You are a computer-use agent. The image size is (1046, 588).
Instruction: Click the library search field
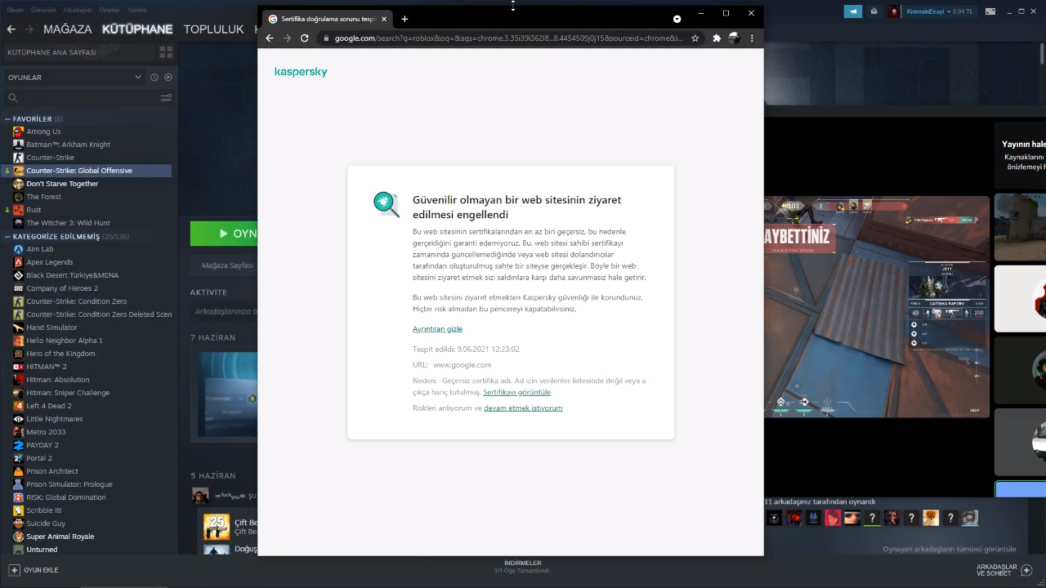click(x=82, y=98)
